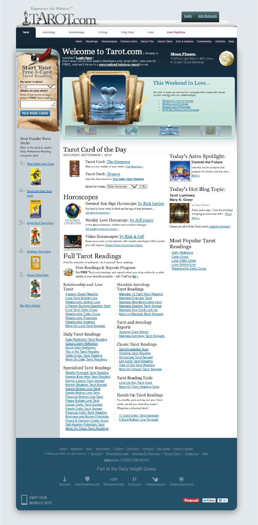Open the Passion Quest Reading link

[x=82, y=294]
